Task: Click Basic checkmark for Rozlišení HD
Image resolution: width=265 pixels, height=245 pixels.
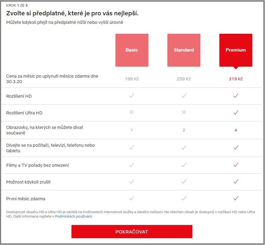Action: [x=132, y=96]
